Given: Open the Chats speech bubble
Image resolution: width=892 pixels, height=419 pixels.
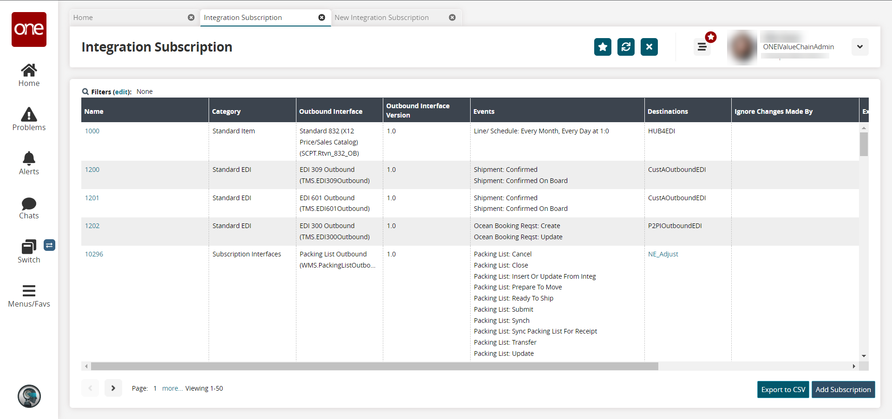Looking at the screenshot, I should tap(29, 203).
